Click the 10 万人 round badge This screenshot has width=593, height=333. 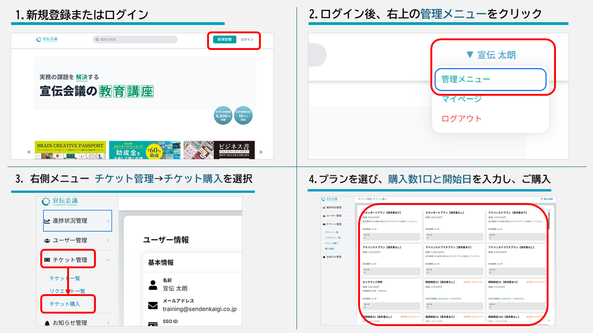tap(243, 116)
